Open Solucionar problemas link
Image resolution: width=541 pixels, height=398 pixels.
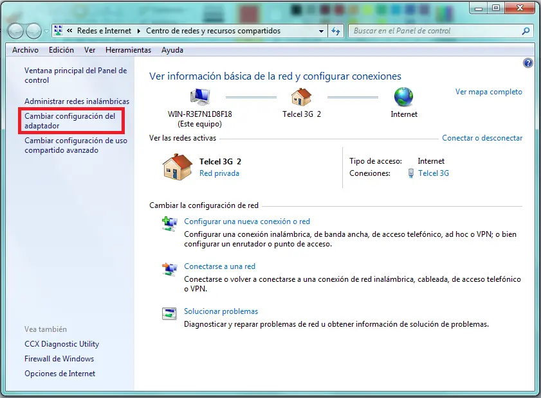click(x=221, y=311)
